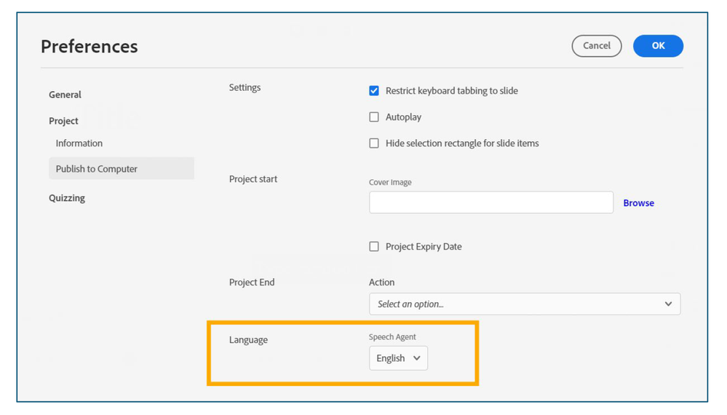Click the Language section label
This screenshot has height=415, width=727.
coord(248,340)
